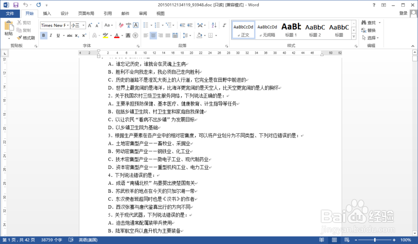
Task: Open the Paragraph dialog launcher
Action: coord(227,46)
